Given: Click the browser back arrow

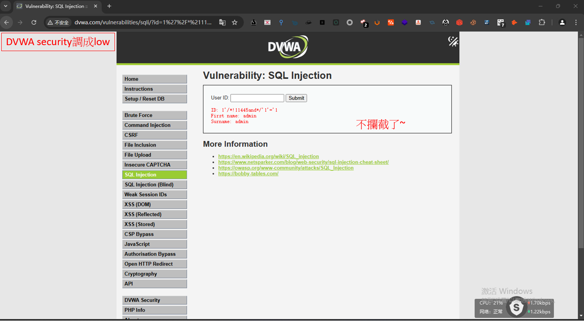Looking at the screenshot, I should click(x=6, y=23).
